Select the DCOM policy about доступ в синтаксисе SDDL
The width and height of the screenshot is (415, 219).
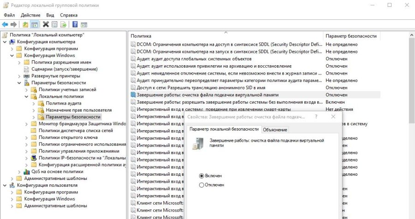point(229,44)
